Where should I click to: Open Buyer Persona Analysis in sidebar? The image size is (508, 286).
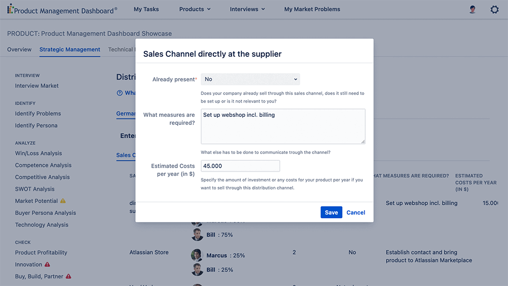[x=45, y=213]
